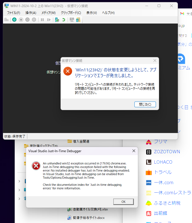Screen dimensions: 192x223
Task: Click the LOHACO logo icon
Action: pyautogui.click(x=149, y=162)
